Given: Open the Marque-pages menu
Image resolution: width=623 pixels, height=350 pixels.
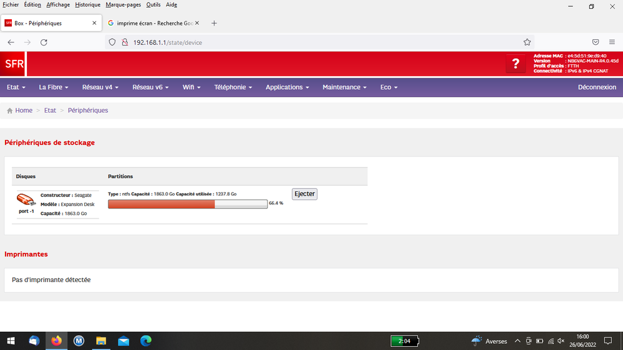Looking at the screenshot, I should point(123,5).
